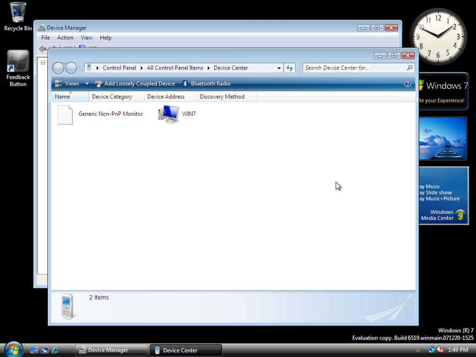
Task: Refresh the Device Center view
Action: 290,68
